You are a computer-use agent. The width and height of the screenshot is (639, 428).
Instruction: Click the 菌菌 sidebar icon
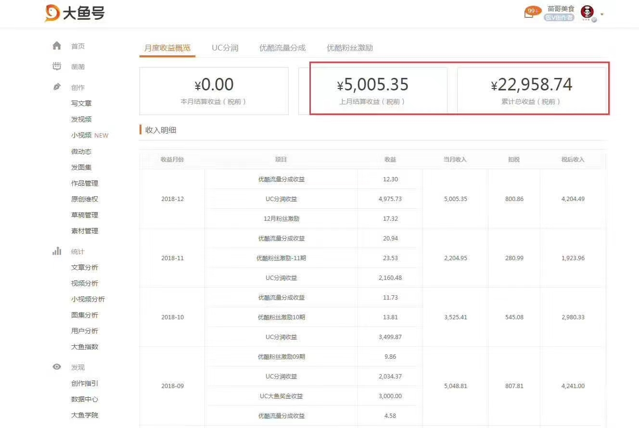(57, 66)
